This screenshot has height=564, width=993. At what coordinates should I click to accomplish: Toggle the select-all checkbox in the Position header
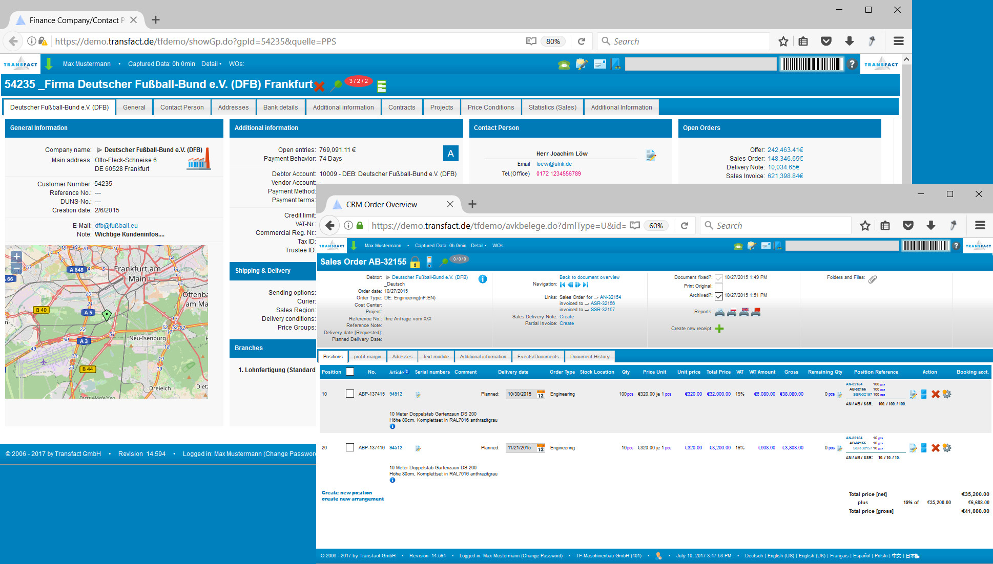click(x=350, y=372)
